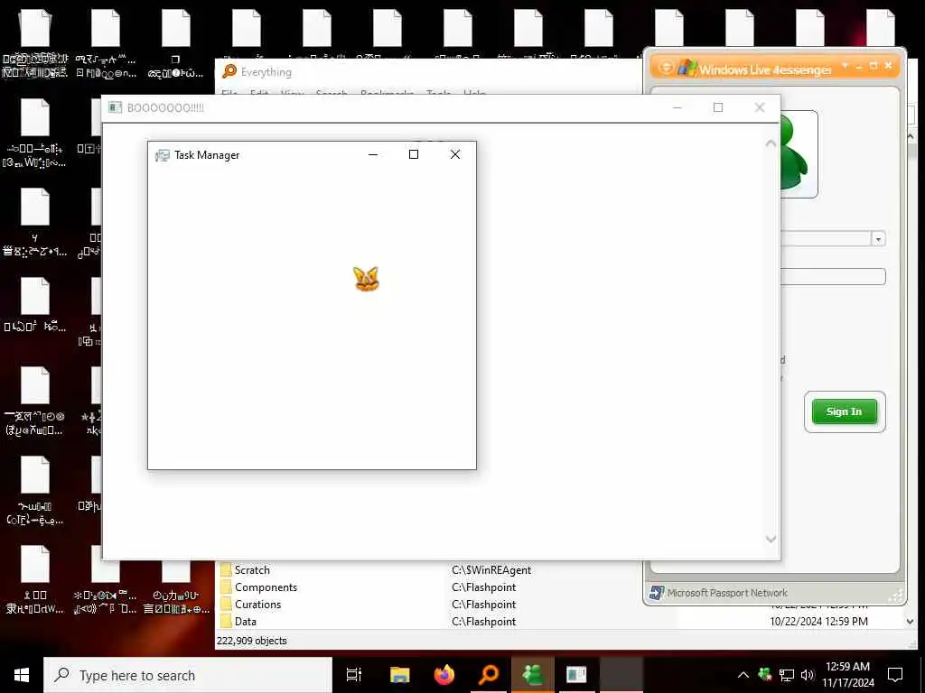The width and height of the screenshot is (925, 693).
Task: Select the Components row name text
Action: [x=266, y=587]
